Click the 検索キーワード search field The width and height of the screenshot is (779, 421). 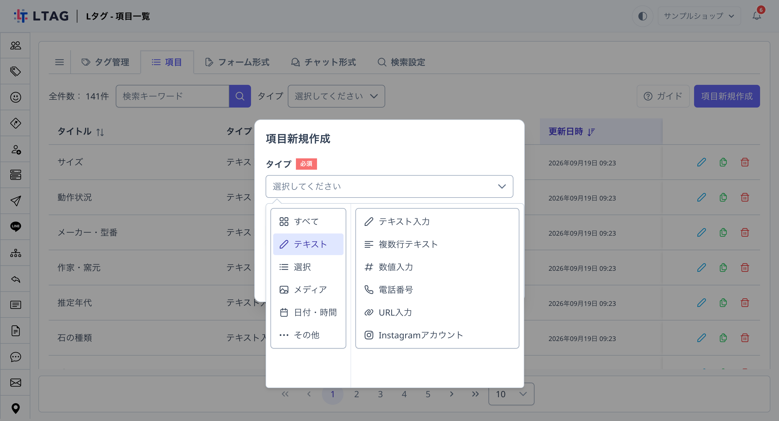coord(172,96)
